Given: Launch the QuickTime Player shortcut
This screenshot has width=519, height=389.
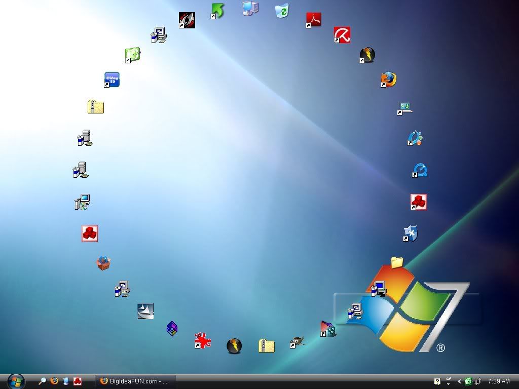Looking at the screenshot, I should (x=420, y=170).
